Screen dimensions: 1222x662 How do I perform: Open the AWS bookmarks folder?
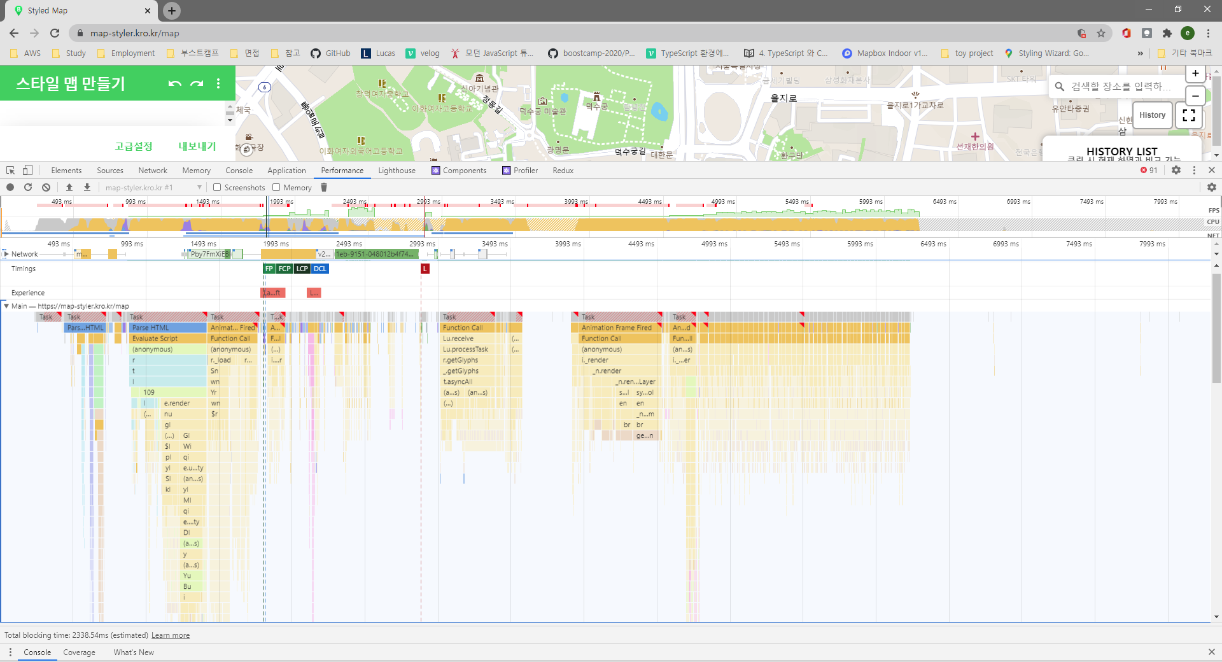pyautogui.click(x=25, y=53)
